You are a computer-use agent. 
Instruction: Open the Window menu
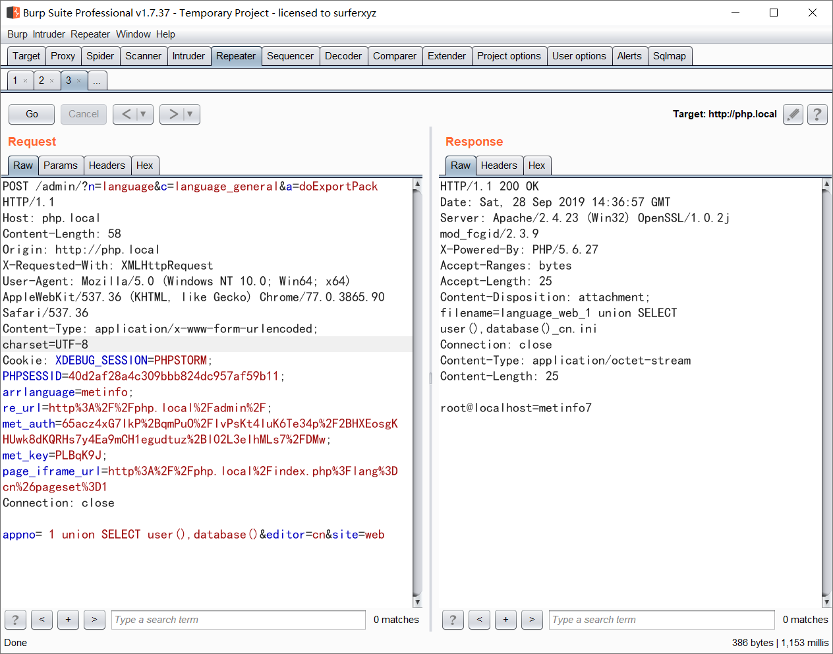click(133, 34)
